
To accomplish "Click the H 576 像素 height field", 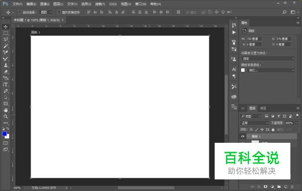I will point(283,39).
